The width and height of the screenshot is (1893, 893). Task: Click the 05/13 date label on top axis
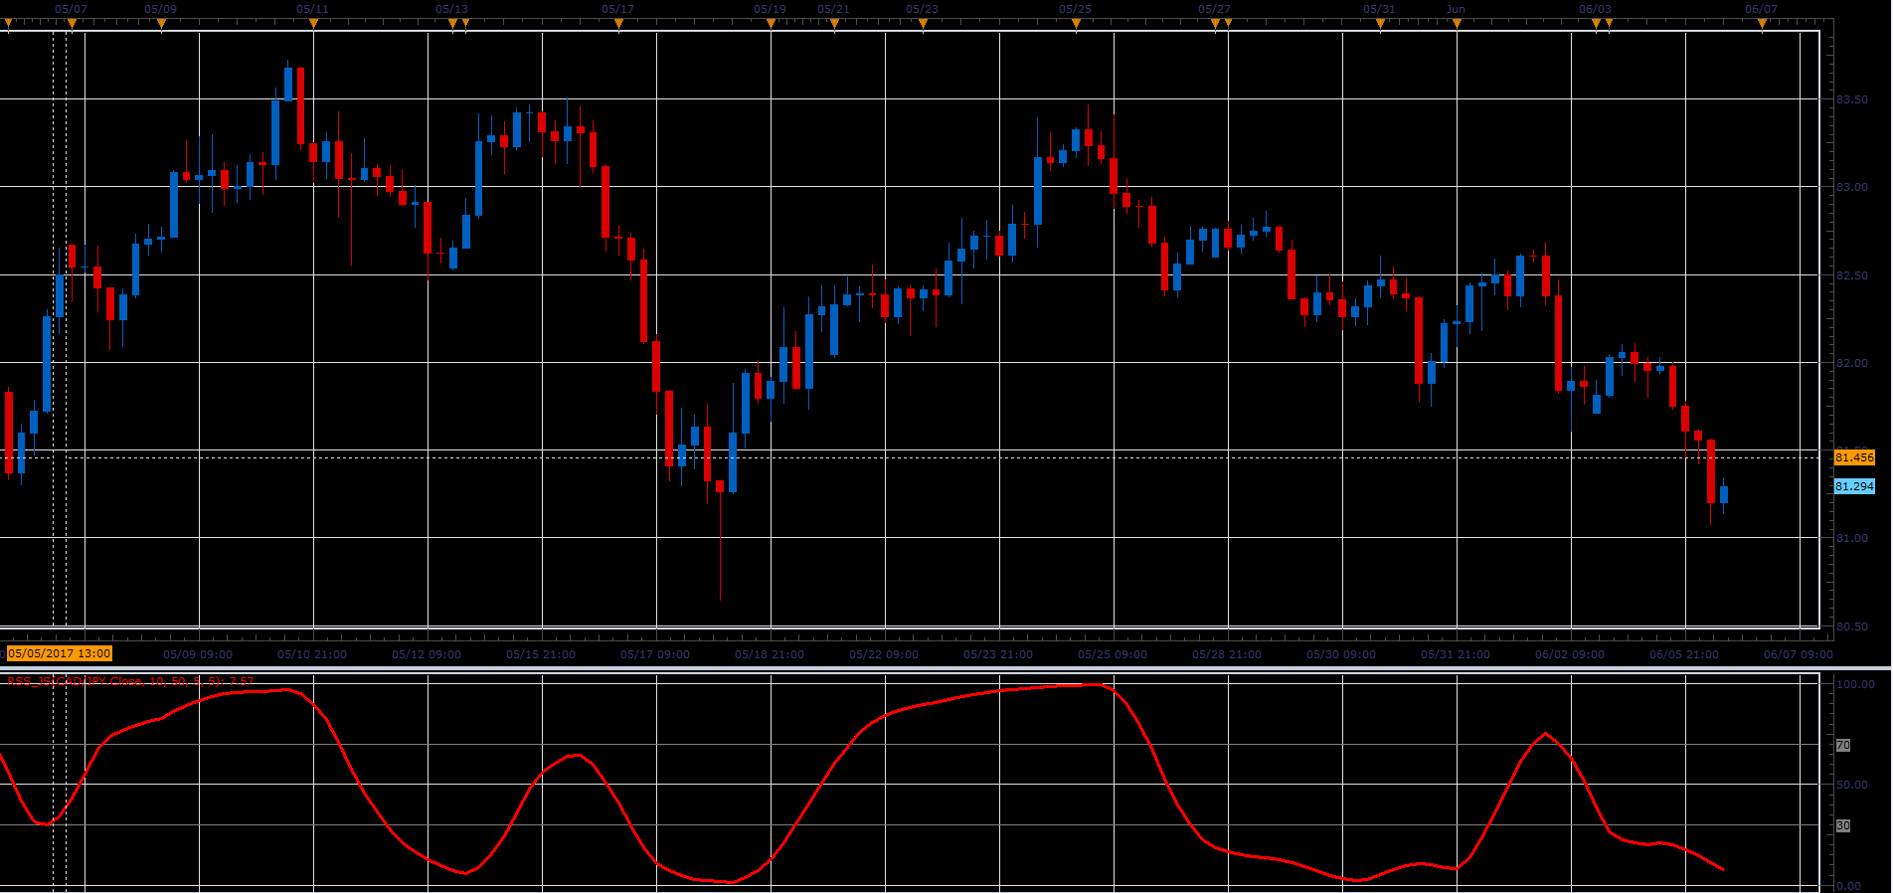(451, 9)
